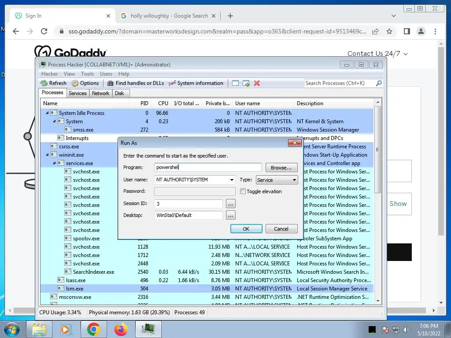This screenshot has height=338, width=451.
Task: Click the process list vertical scrollbar thumb
Action: [x=377, y=150]
